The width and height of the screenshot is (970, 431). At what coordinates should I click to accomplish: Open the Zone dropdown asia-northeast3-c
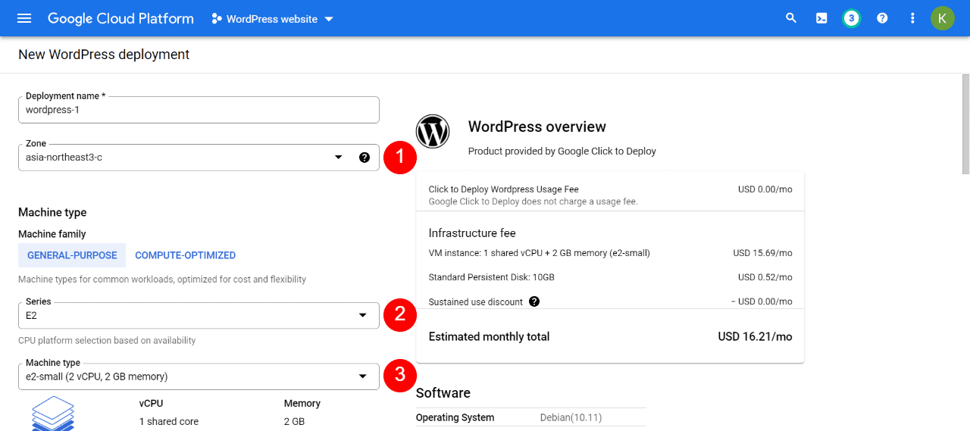(x=199, y=158)
